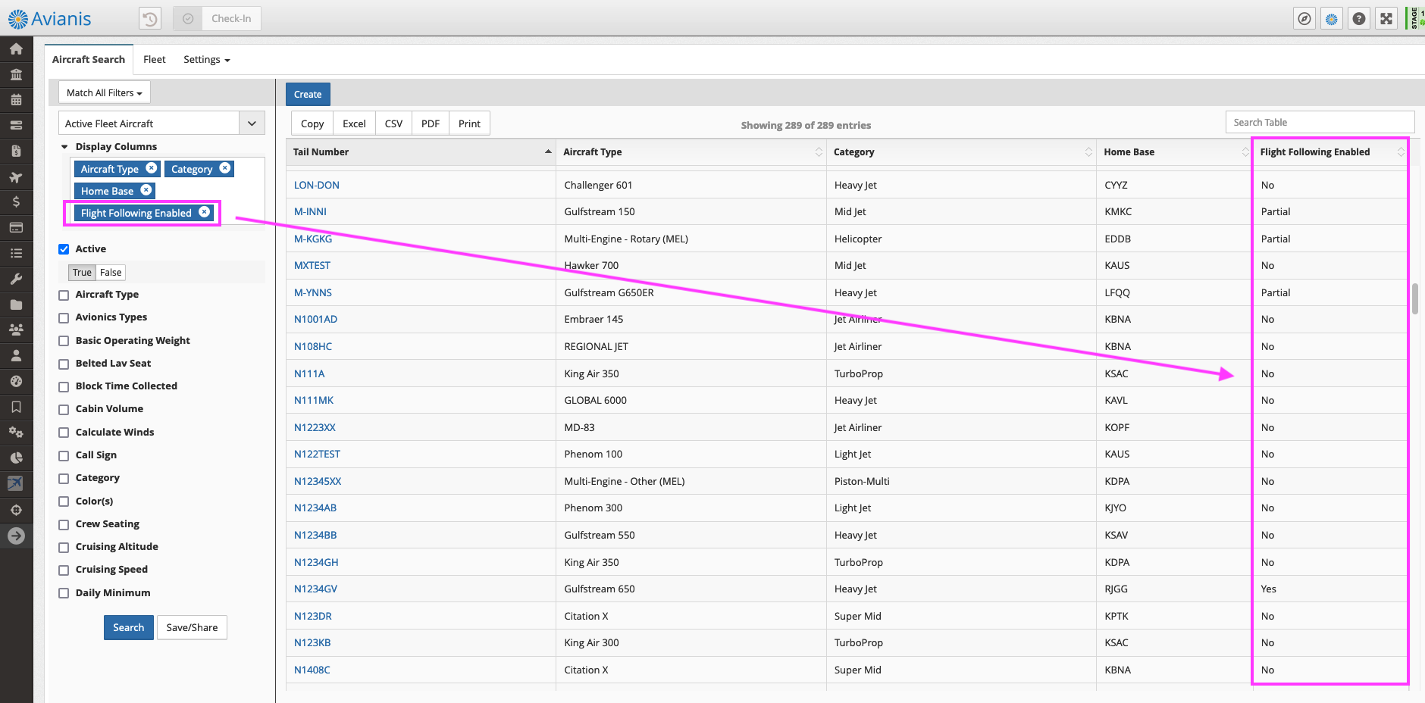This screenshot has height=703, width=1425.
Task: Open the calendar sidebar icon
Action: click(x=16, y=99)
